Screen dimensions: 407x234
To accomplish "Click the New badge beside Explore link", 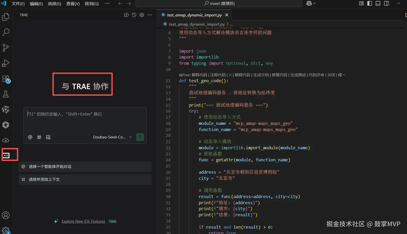I will pyautogui.click(x=113, y=221).
